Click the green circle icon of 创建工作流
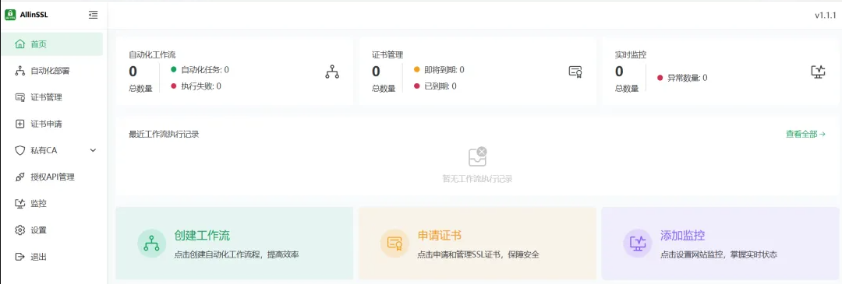Image resolution: width=842 pixels, height=284 pixels. (151, 244)
